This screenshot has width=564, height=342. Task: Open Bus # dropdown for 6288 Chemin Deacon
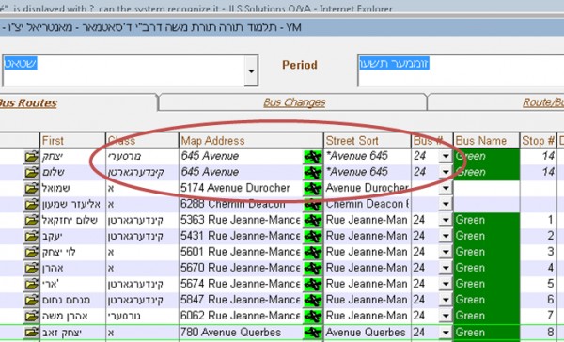click(x=446, y=204)
